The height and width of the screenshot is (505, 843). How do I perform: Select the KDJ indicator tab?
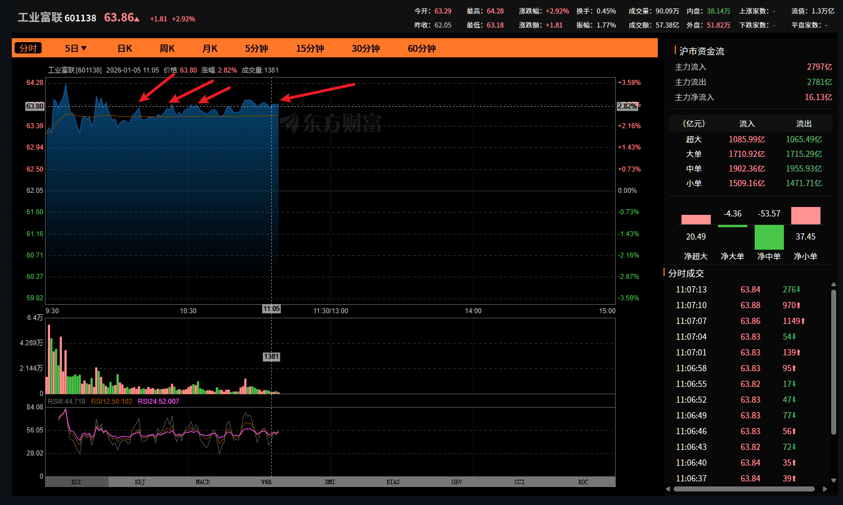140,482
